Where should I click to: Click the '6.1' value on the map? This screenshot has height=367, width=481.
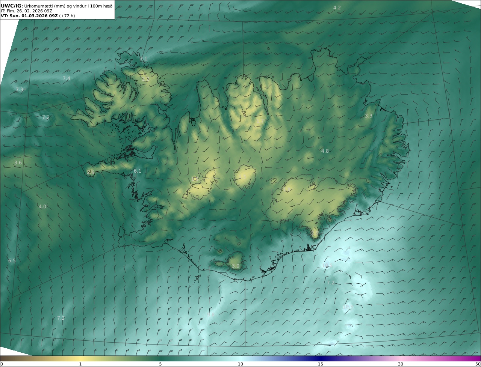[x=138, y=171]
